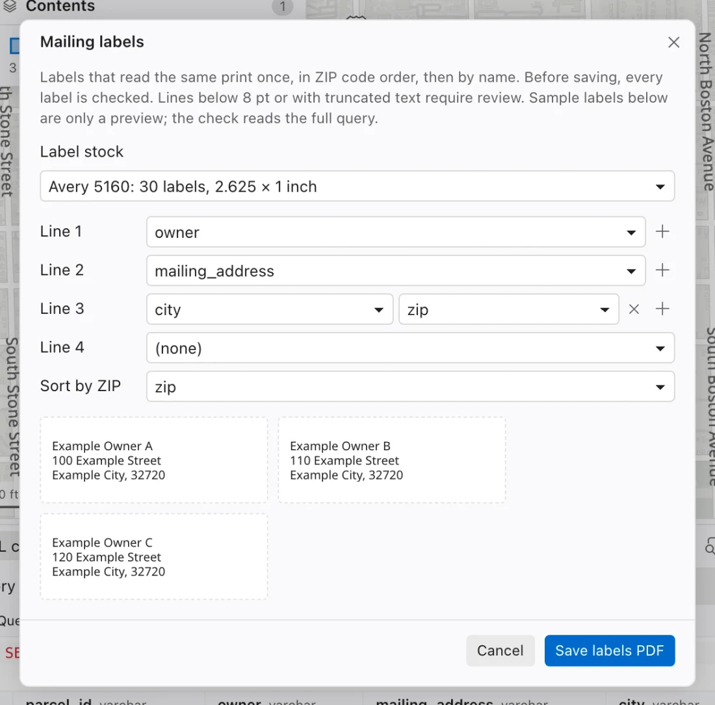
Task: Remove the zip field from Line 3
Action: click(x=634, y=309)
